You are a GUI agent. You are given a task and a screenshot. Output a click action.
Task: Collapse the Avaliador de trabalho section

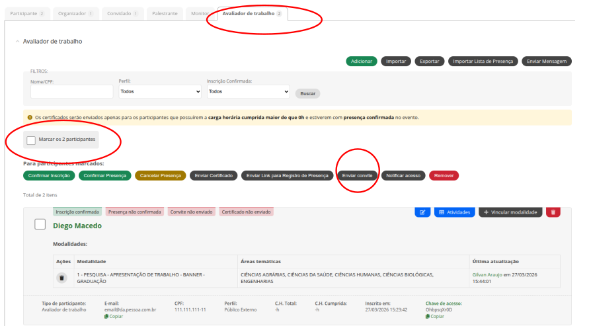pos(17,41)
